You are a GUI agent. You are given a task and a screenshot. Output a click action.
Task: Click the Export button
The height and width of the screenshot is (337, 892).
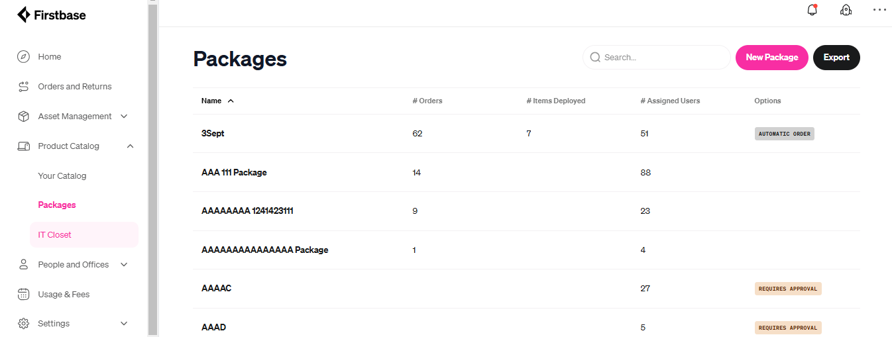pos(836,58)
